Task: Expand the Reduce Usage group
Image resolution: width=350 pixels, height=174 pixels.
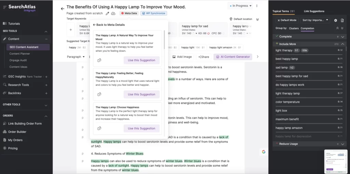Action: (x=342, y=144)
